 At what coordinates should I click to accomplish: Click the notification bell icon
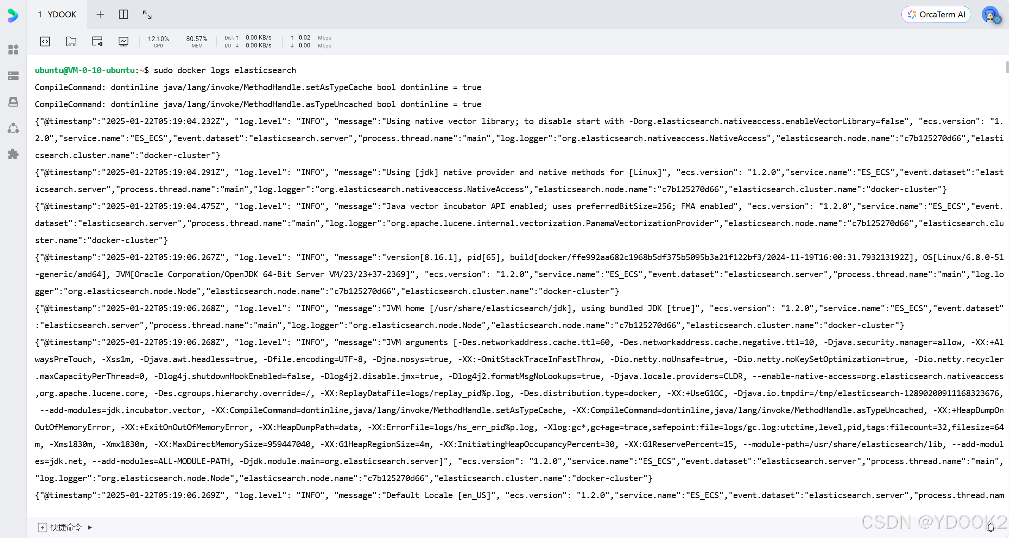pos(991,527)
